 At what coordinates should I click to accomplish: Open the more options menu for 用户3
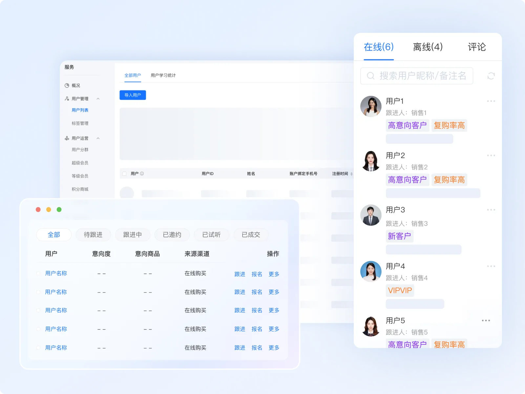coord(491,209)
